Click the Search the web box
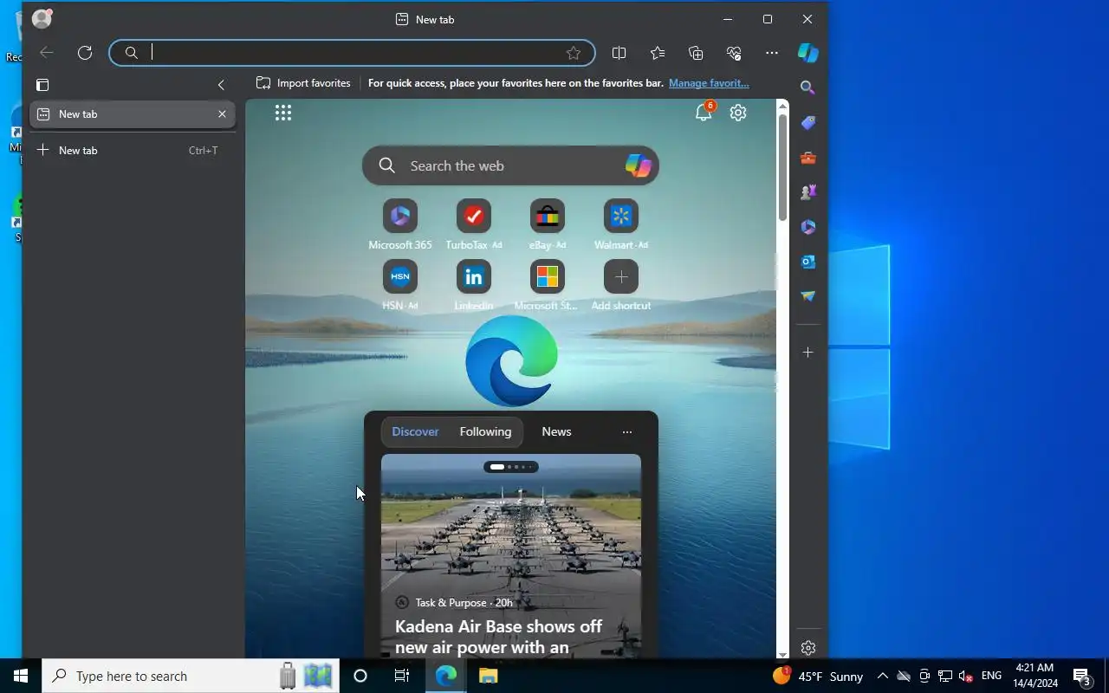 tap(510, 165)
